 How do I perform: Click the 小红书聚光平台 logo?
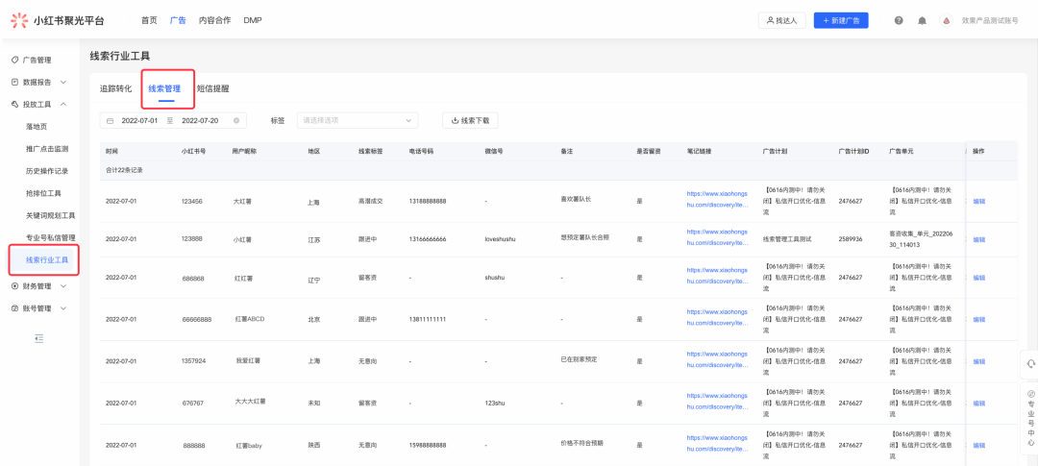coord(58,20)
